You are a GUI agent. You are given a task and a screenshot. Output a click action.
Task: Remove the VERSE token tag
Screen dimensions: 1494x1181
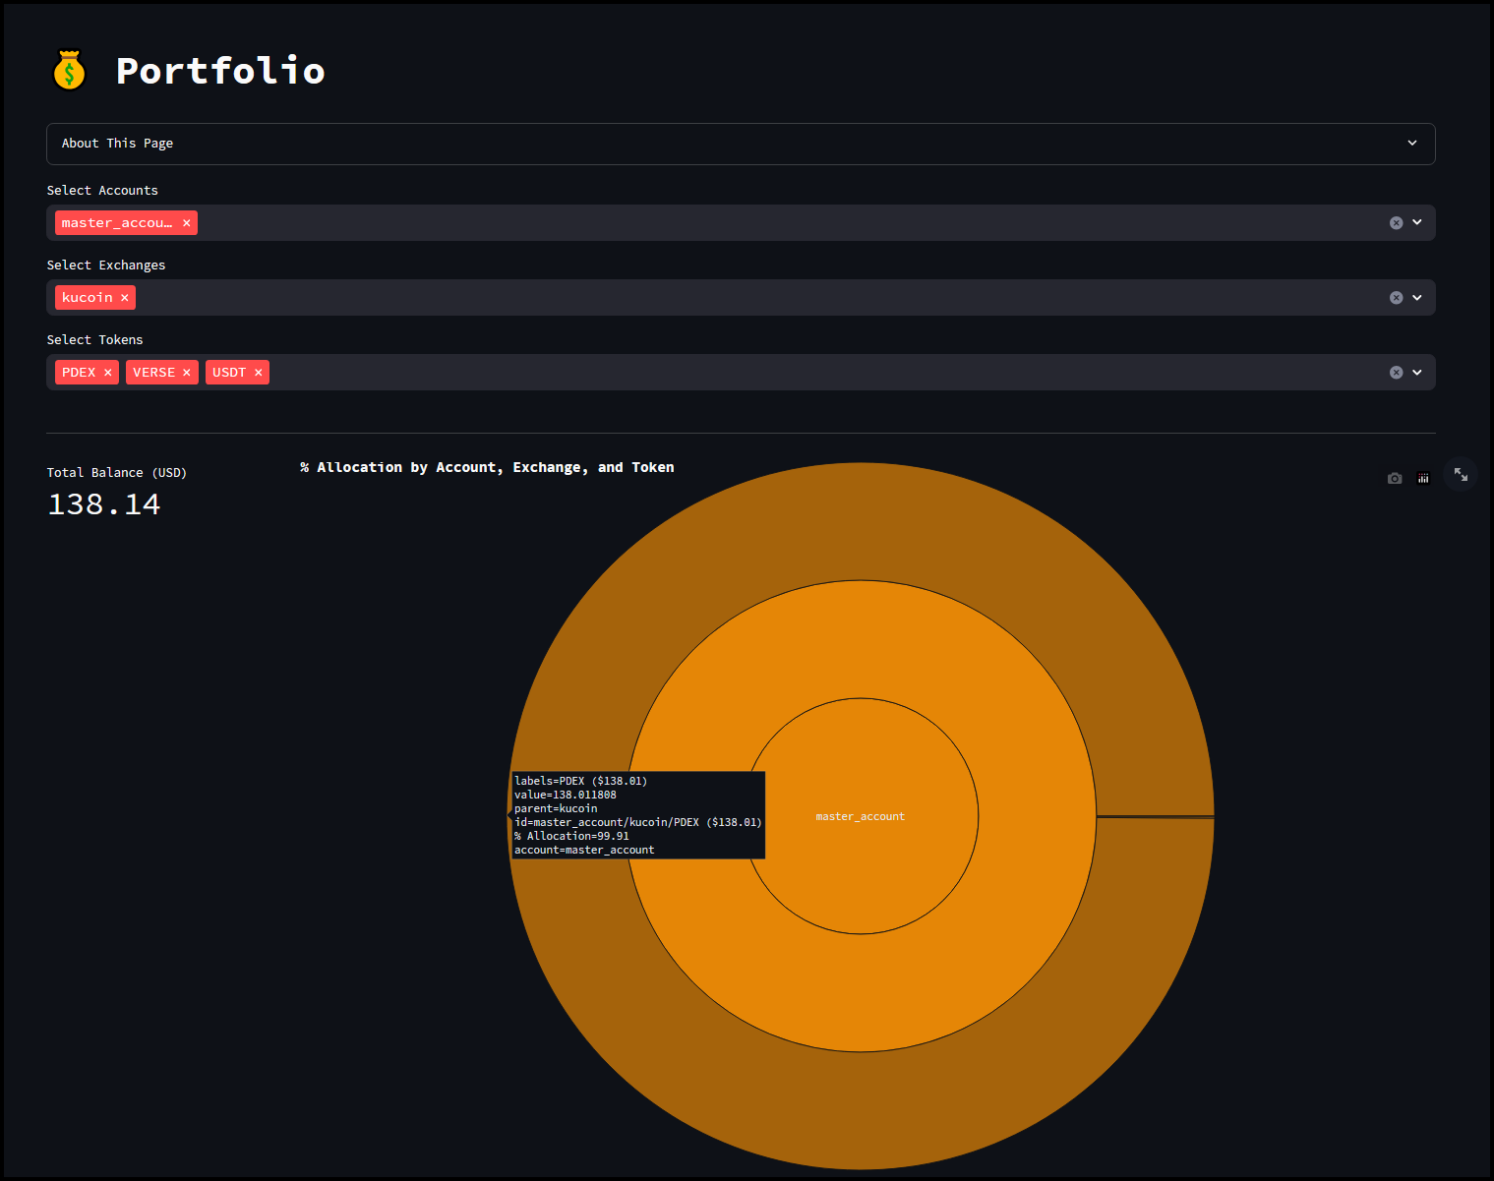186,373
